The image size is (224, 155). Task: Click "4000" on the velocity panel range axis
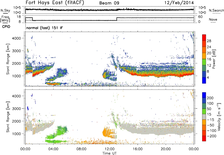tap(17, 96)
